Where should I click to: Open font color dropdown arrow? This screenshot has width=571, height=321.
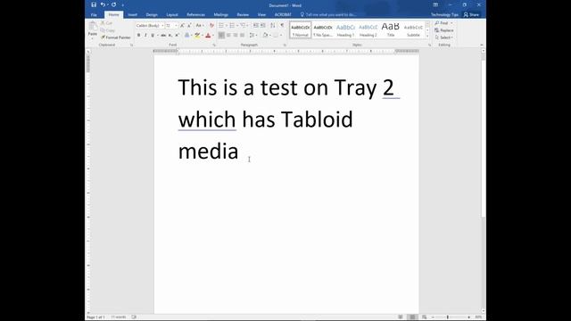[x=213, y=36]
